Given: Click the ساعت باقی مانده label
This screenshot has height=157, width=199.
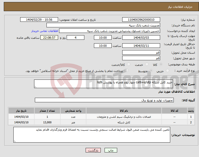Looking at the screenshot, I should (28, 38).
